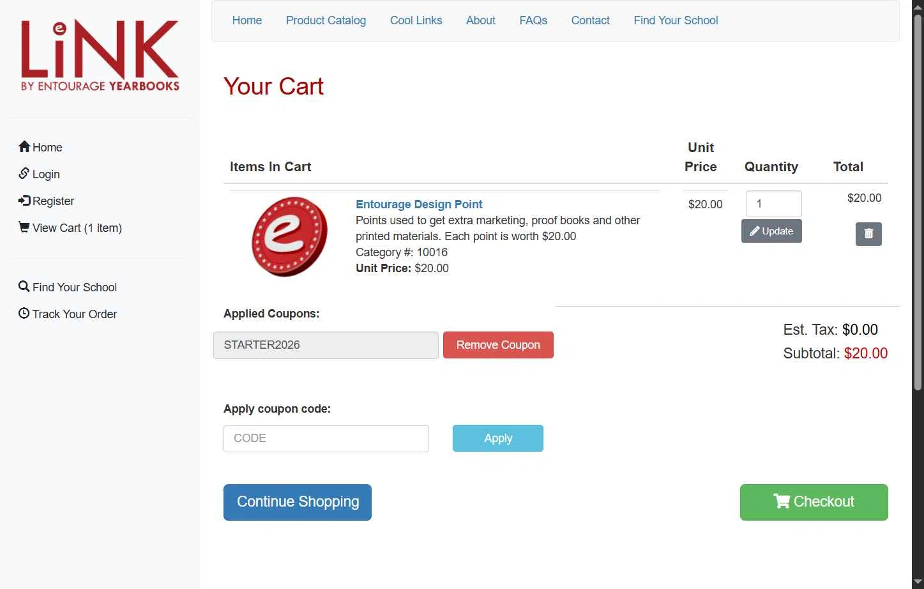This screenshot has height=589, width=924.
Task: Click the Category #: 10016 text
Action: (x=402, y=252)
